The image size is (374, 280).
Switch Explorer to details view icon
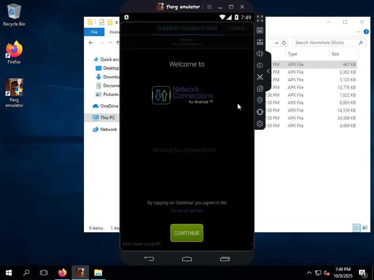click(x=357, y=228)
